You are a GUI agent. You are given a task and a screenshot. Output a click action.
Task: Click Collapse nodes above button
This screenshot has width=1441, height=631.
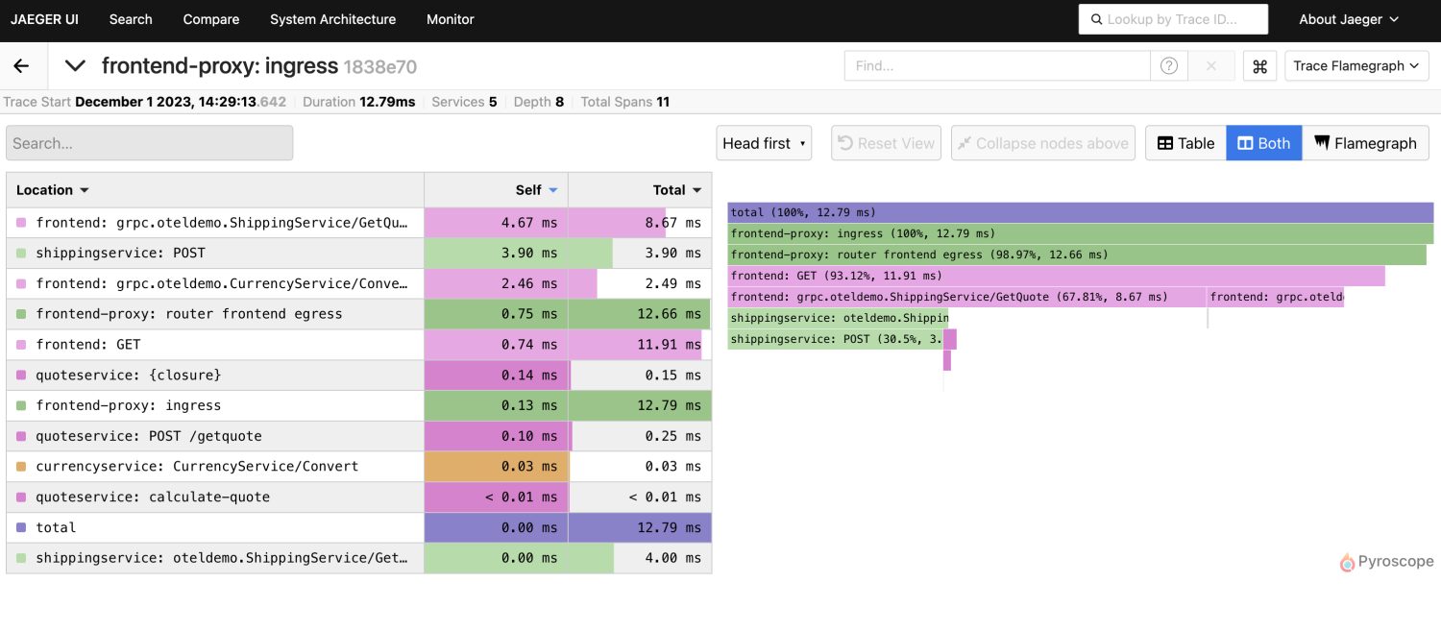click(1042, 143)
